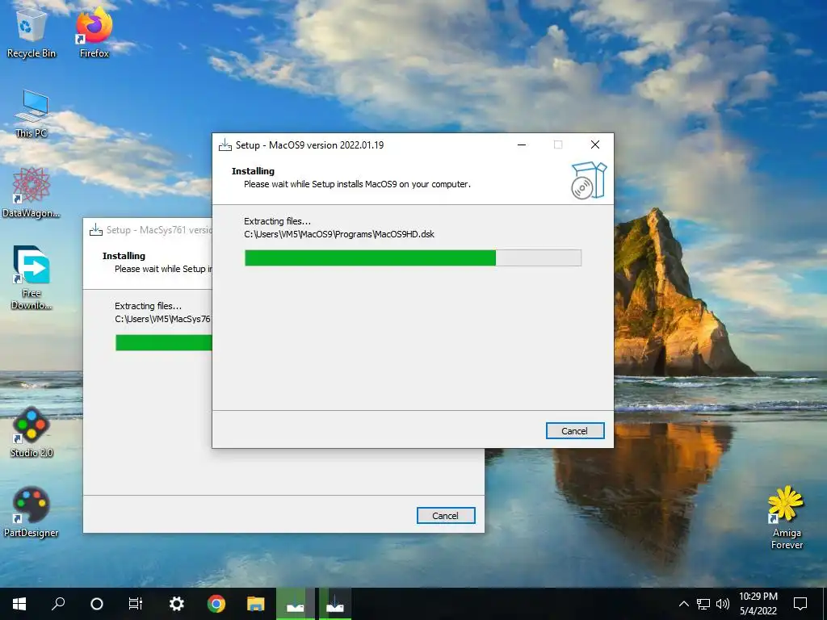Click the installer box-and-disc graphic
This screenshot has height=620, width=827.
point(589,180)
